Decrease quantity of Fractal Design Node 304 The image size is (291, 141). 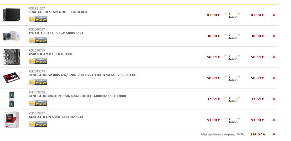225,14
